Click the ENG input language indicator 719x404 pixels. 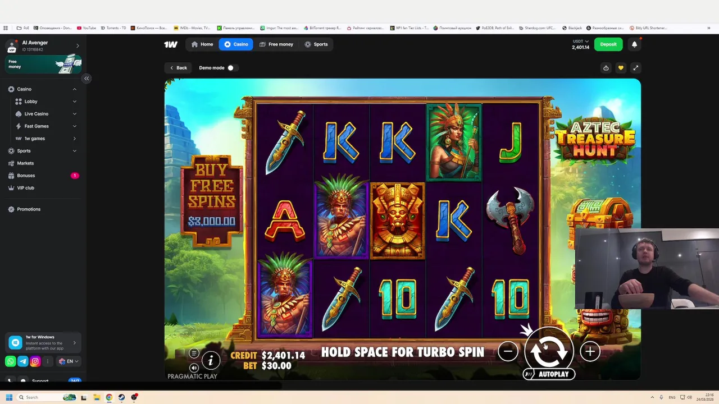coord(672,397)
